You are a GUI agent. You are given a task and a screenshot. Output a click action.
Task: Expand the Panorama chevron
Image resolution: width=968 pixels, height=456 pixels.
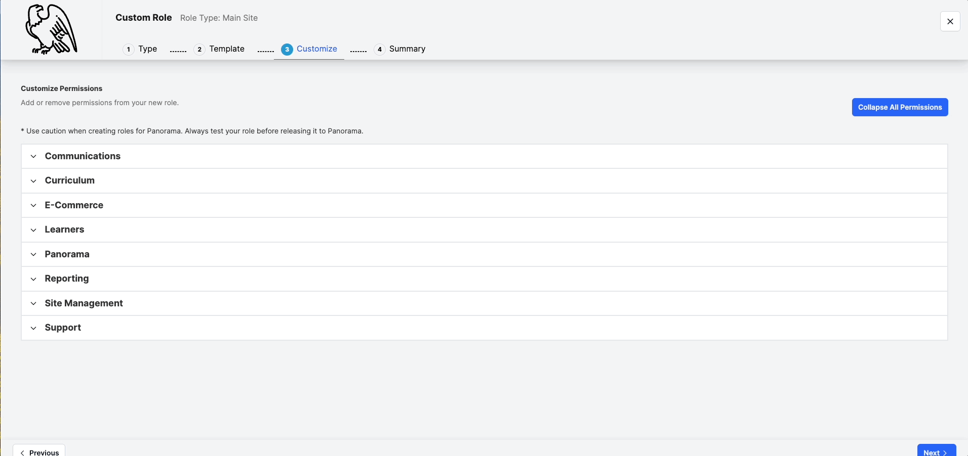pyautogui.click(x=33, y=254)
